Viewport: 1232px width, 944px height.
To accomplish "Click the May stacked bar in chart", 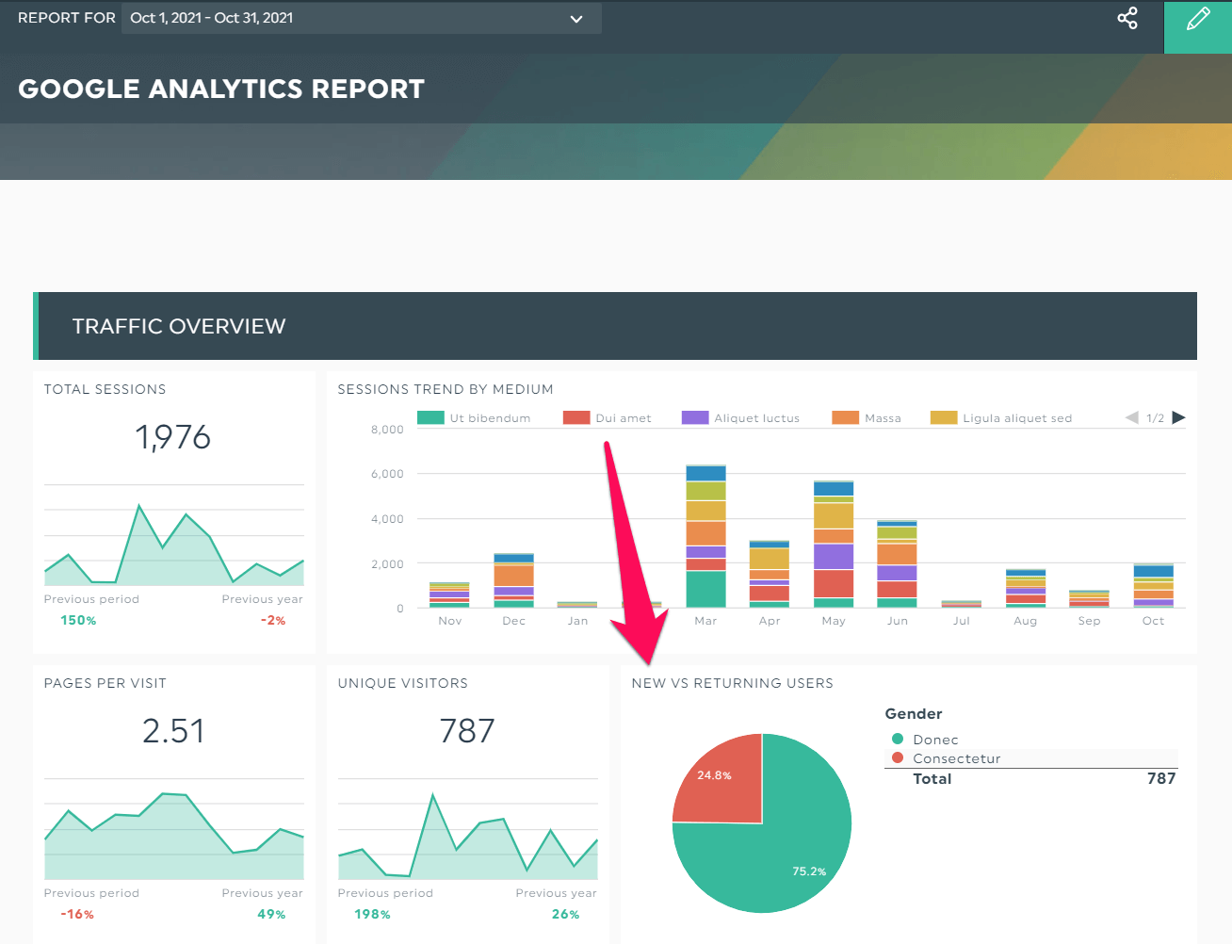I will click(x=834, y=544).
